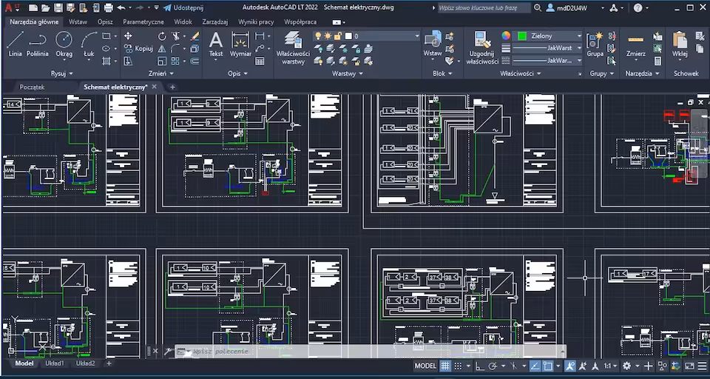This screenshot has height=379, width=710.
Task: Open the Quick Calculator icon in Narzędzia
Action: 658,61
